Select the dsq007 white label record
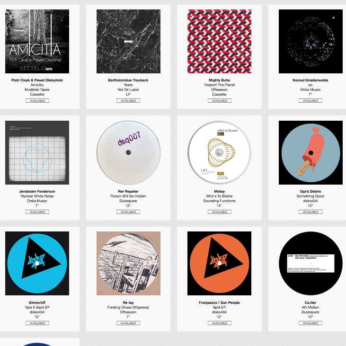The height and width of the screenshot is (346, 346). [128, 152]
